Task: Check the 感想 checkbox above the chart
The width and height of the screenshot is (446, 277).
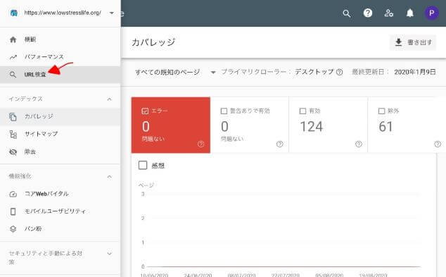Action: click(x=143, y=165)
